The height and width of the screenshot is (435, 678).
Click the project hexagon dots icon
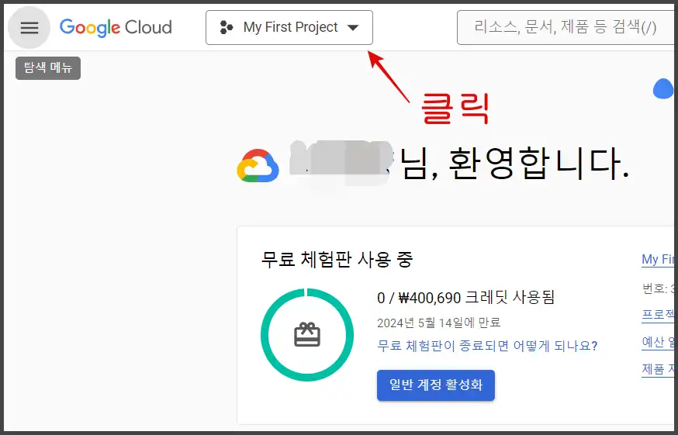point(227,27)
